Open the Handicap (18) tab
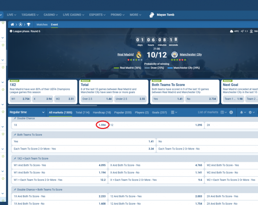This screenshot has height=205, width=258. pos(102,113)
